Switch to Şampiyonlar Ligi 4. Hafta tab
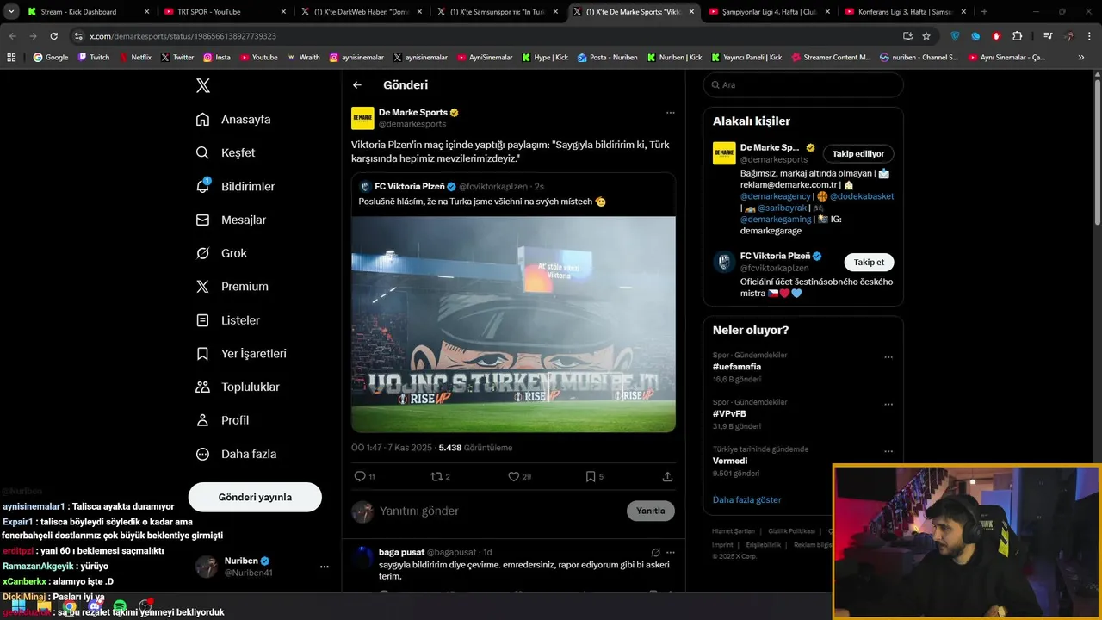The height and width of the screenshot is (620, 1102). click(768, 12)
